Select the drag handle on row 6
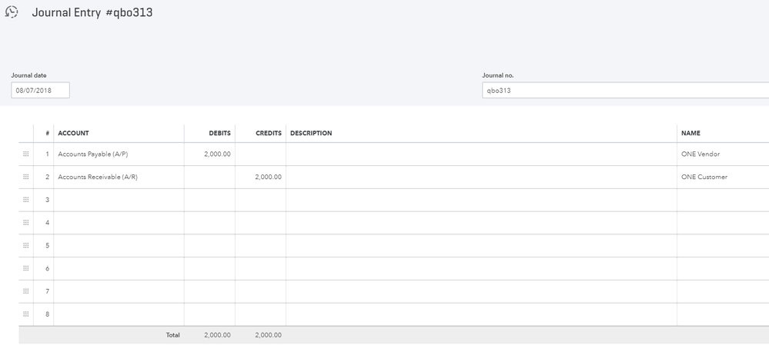The width and height of the screenshot is (769, 345). (25, 268)
